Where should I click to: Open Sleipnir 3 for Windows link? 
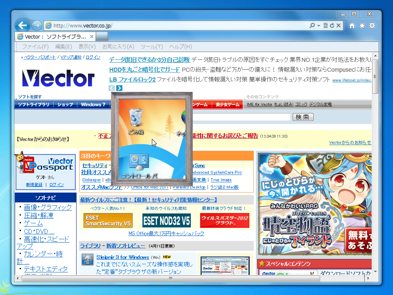pyautogui.click(x=122, y=257)
